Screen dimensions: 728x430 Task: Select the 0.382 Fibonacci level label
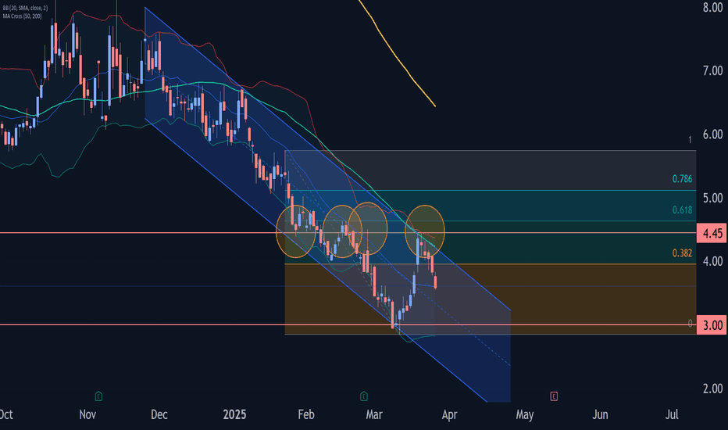[682, 253]
